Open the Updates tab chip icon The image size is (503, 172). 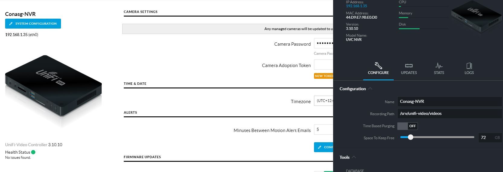[409, 66]
